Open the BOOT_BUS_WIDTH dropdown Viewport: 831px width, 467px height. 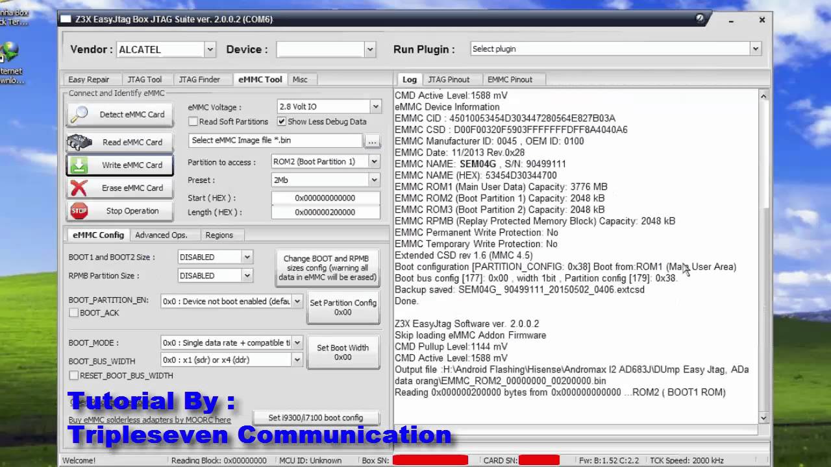tap(297, 359)
